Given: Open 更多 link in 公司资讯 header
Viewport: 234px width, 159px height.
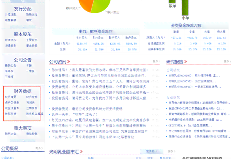Looking at the screenshot, I should click(156, 61).
